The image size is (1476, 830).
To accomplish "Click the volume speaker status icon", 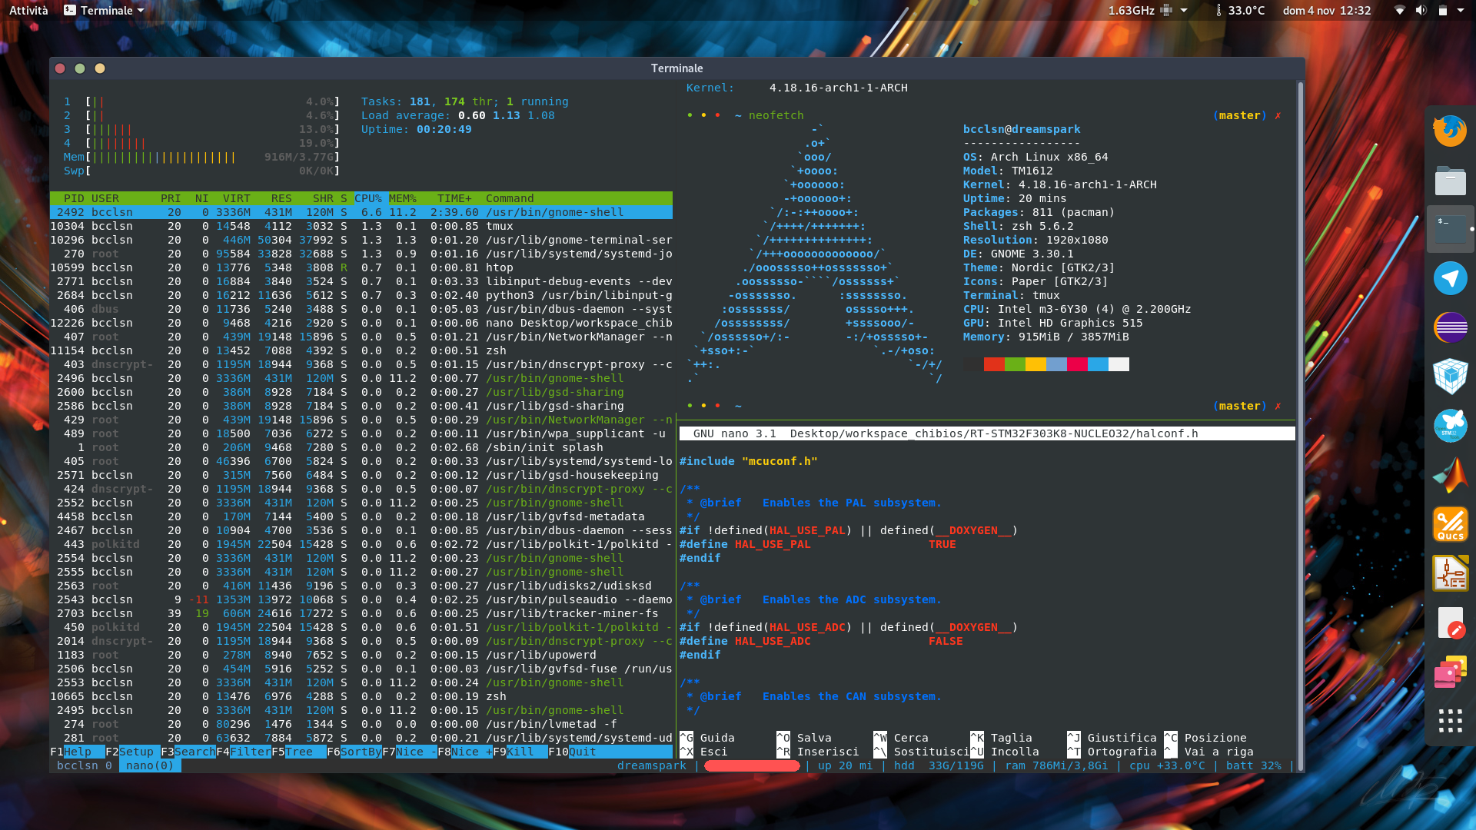I will click(1421, 11).
